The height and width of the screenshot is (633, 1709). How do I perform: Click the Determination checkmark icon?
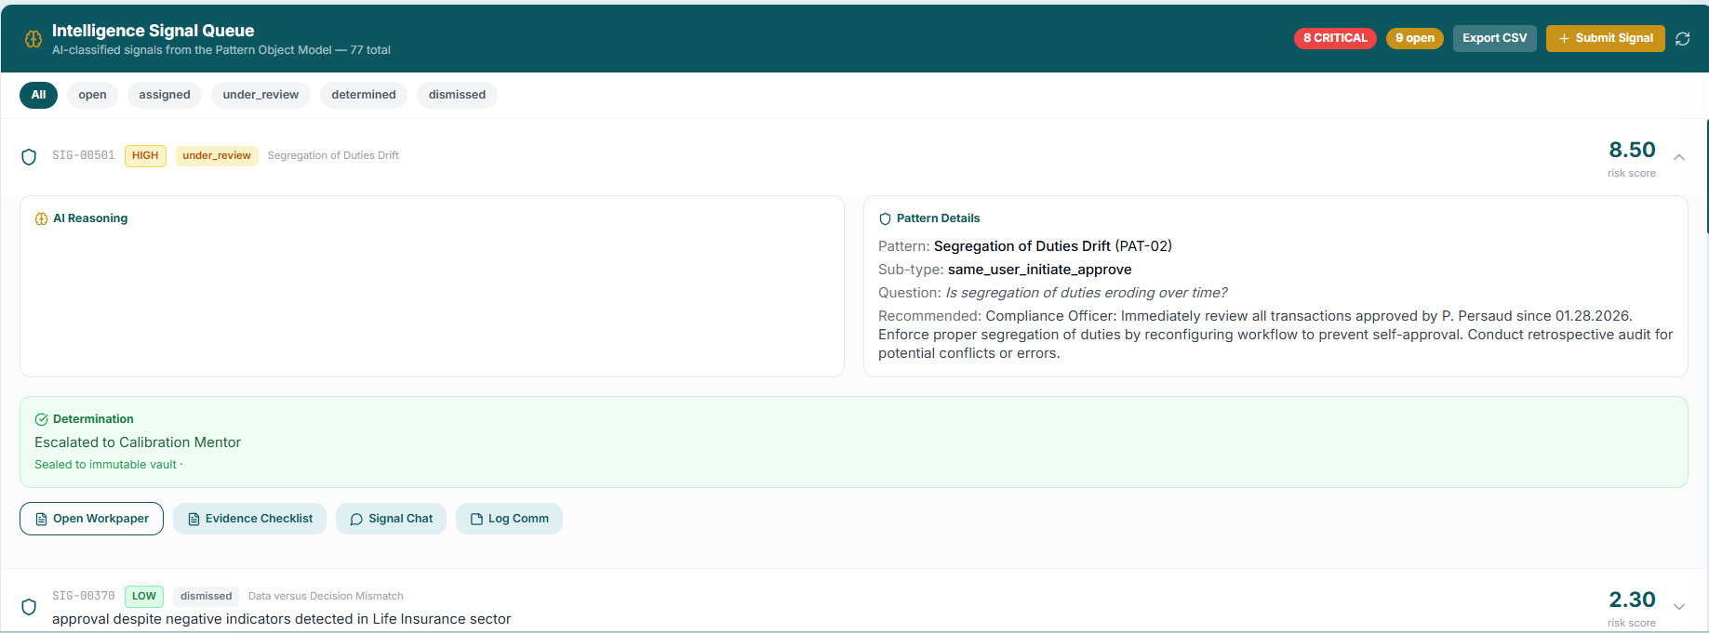tap(41, 419)
